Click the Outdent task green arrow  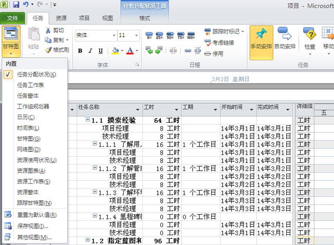[149, 50]
